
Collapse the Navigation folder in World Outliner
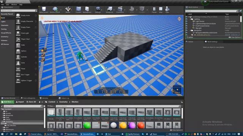(x=191, y=31)
